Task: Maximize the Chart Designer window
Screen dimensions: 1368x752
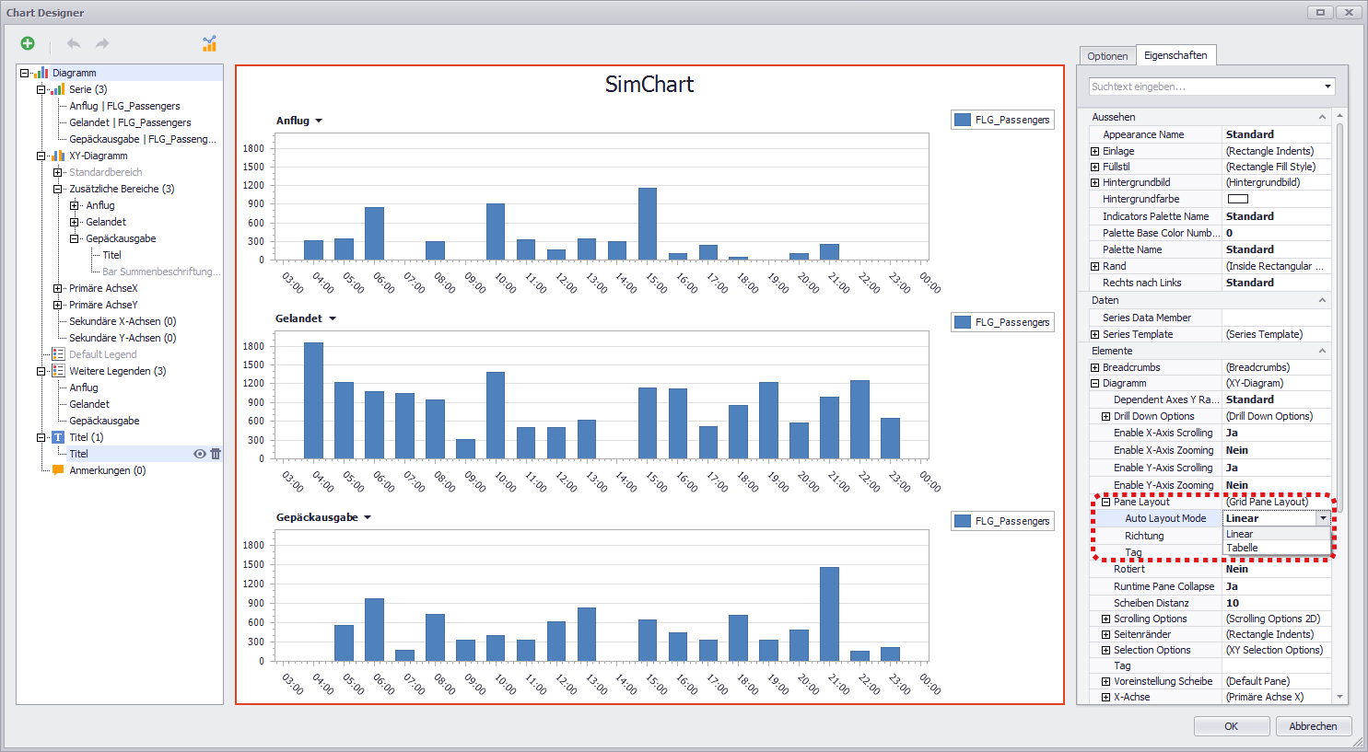Action: (1320, 12)
